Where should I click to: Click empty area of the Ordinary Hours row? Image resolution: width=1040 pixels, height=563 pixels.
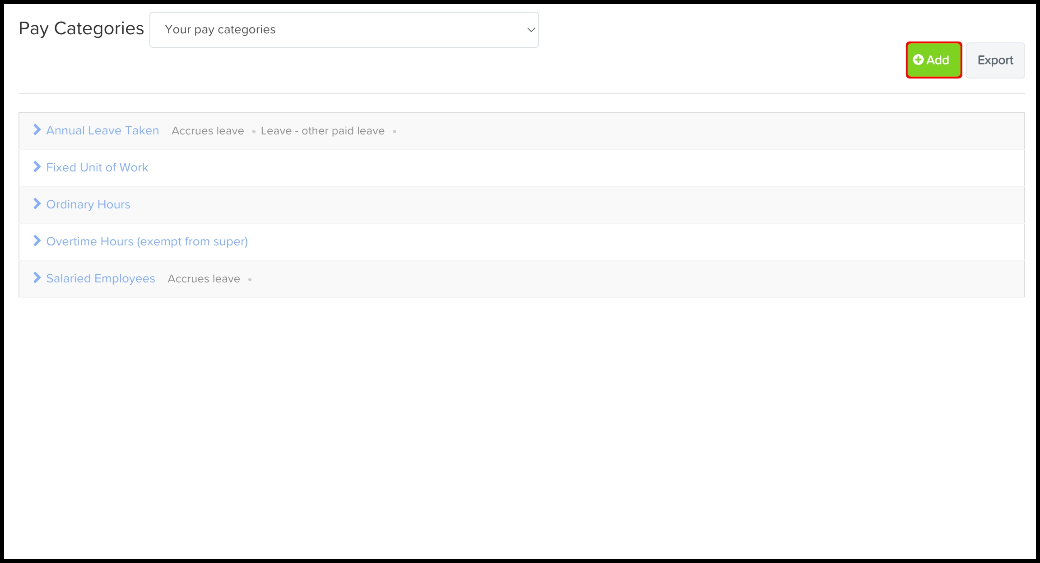(x=542, y=204)
